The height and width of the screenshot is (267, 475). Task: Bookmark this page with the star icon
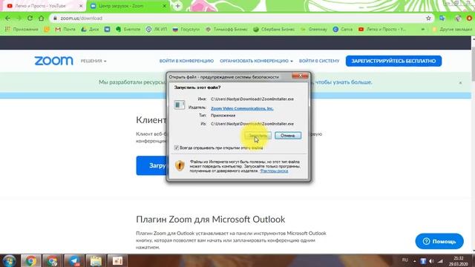click(428, 18)
